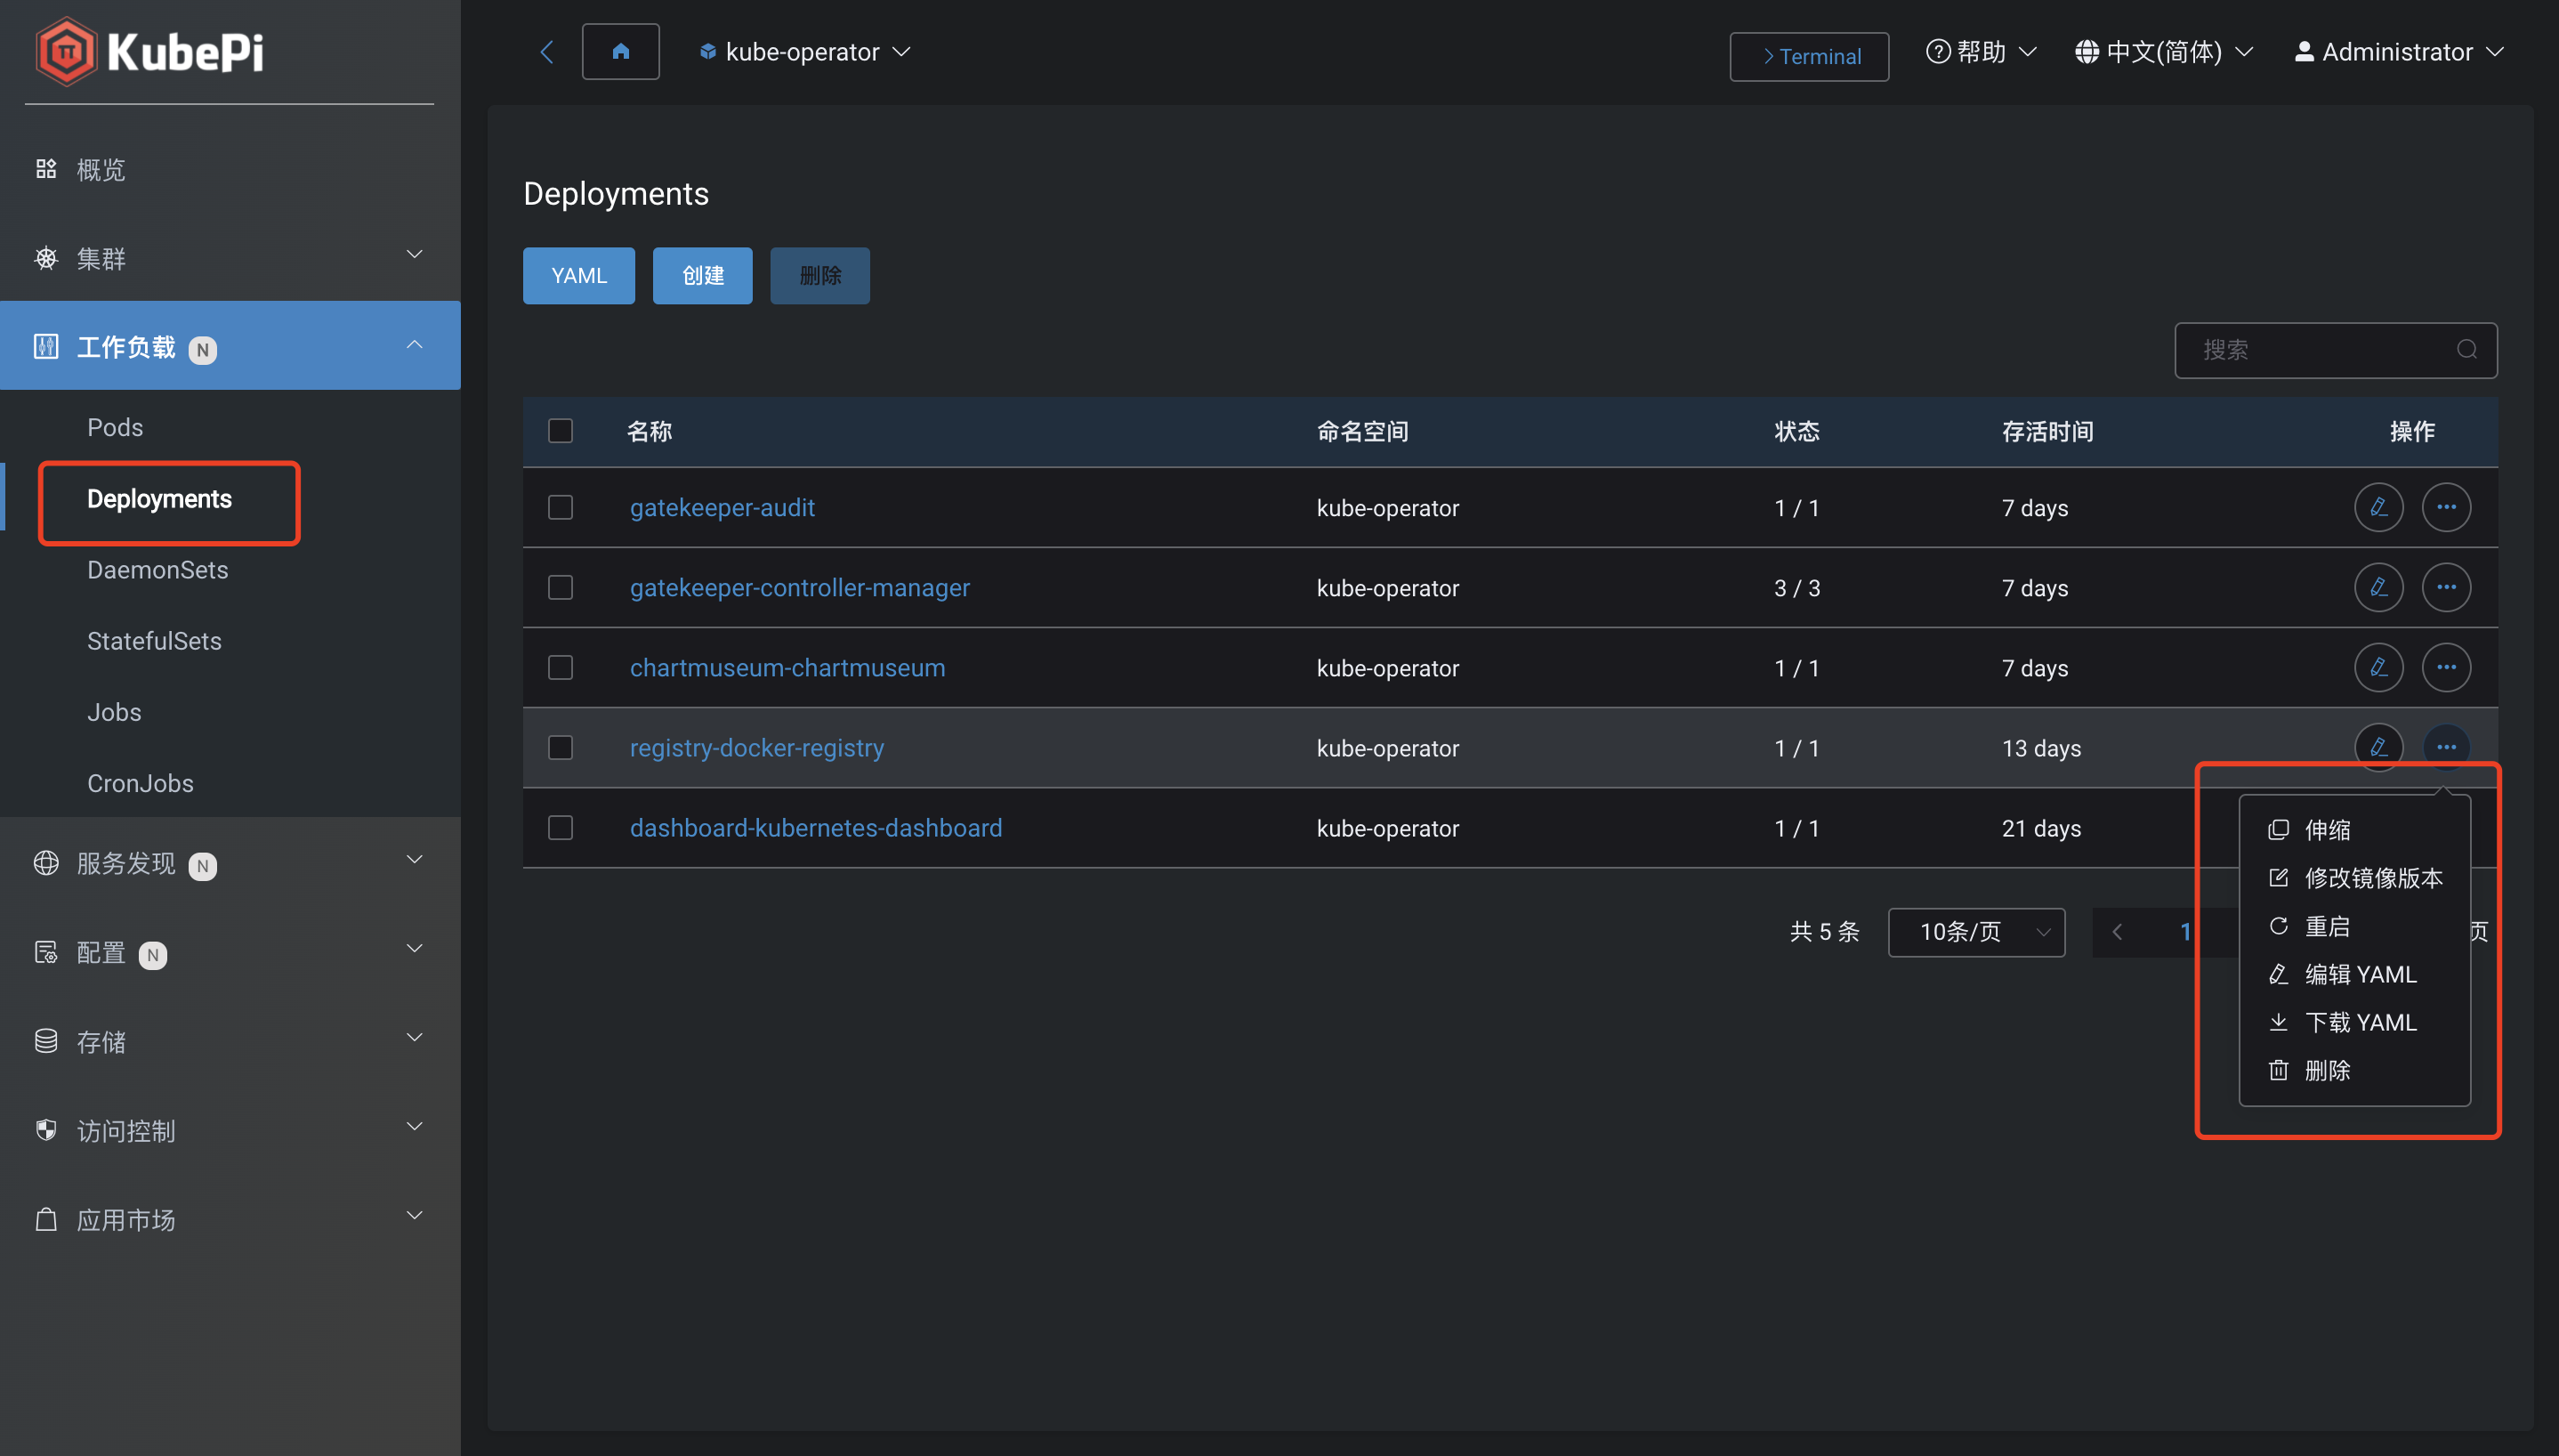Go back with the left arrow icon

coord(547,52)
